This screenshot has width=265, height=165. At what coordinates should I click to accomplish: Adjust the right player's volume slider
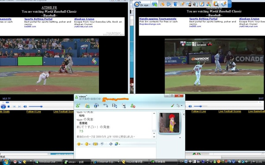pos(201,106)
